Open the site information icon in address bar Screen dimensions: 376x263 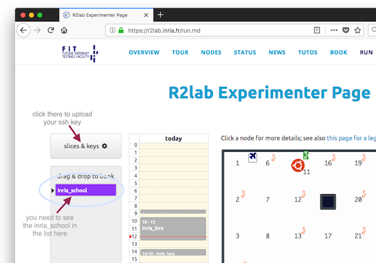[x=112, y=30]
